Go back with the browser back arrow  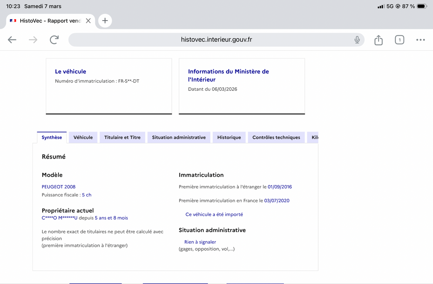(12, 40)
